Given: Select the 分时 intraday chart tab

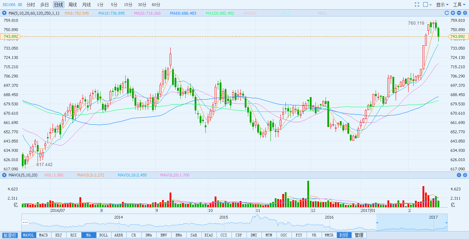Looking at the screenshot, I should coord(31,5).
